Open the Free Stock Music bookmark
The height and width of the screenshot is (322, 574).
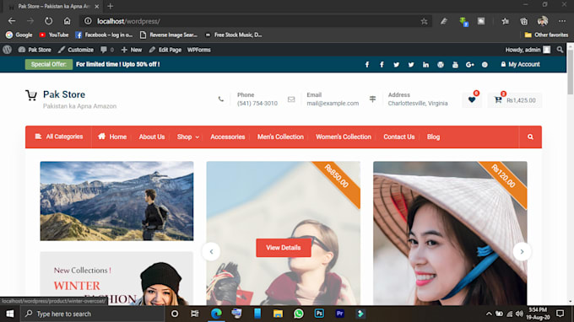(x=234, y=35)
